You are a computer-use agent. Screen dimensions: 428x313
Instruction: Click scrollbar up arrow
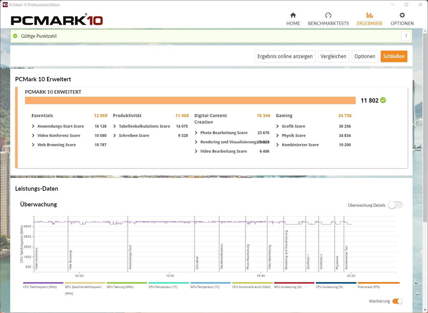pos(425,31)
